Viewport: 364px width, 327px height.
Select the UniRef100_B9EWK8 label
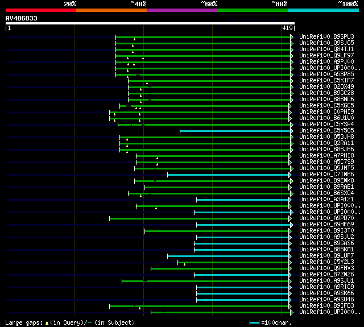pos(326,180)
